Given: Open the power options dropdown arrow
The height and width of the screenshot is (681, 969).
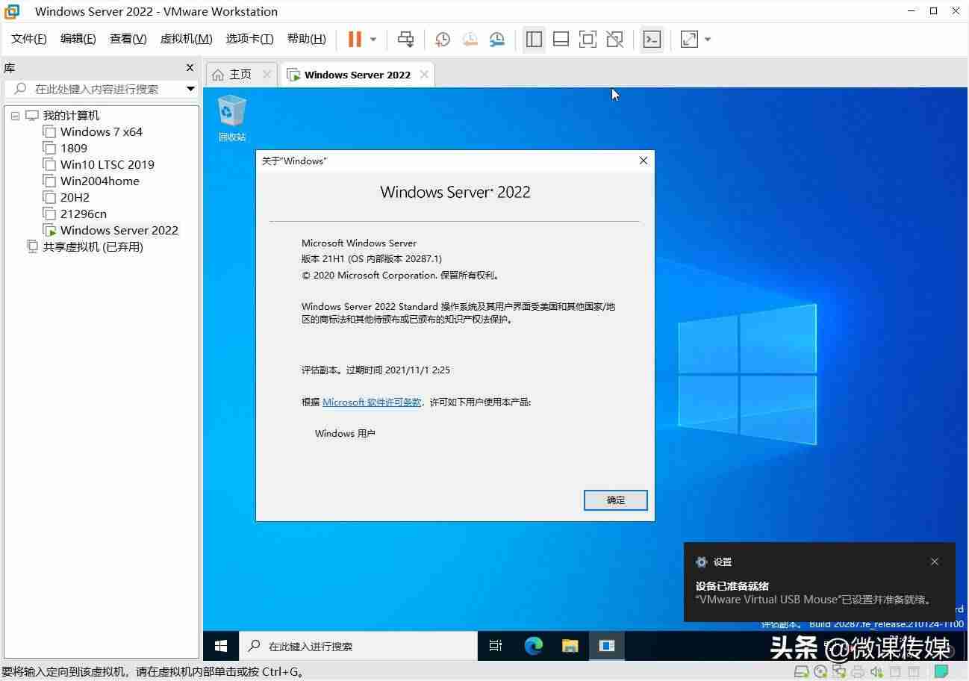Looking at the screenshot, I should 373,39.
